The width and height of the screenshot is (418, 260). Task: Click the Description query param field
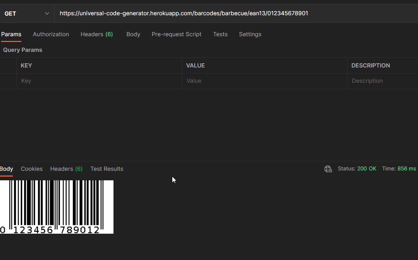pyautogui.click(x=382, y=81)
